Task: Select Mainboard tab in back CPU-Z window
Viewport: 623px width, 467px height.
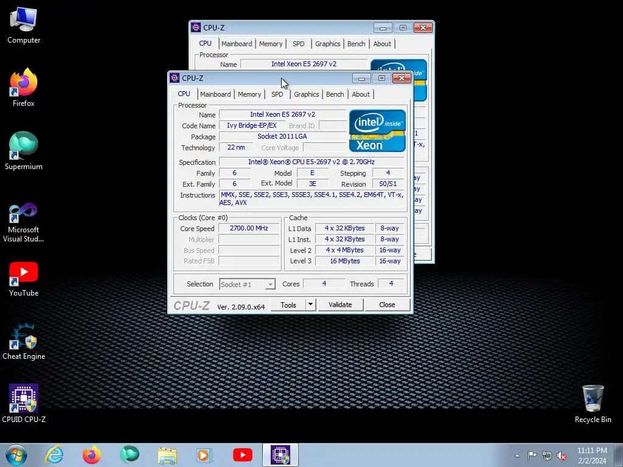Action: [x=237, y=44]
